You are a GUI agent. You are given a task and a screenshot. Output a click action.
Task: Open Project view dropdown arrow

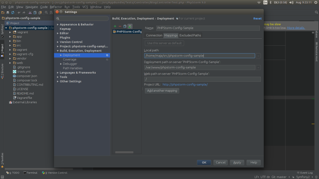tap(29, 23)
